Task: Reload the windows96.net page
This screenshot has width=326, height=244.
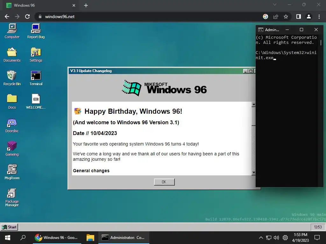Action: point(27,17)
